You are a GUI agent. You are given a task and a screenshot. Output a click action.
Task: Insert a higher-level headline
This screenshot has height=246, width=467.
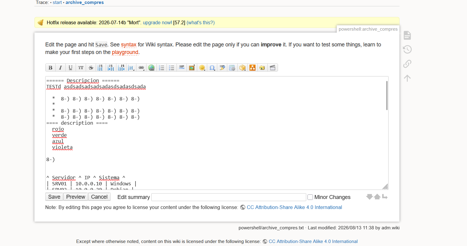(121, 68)
